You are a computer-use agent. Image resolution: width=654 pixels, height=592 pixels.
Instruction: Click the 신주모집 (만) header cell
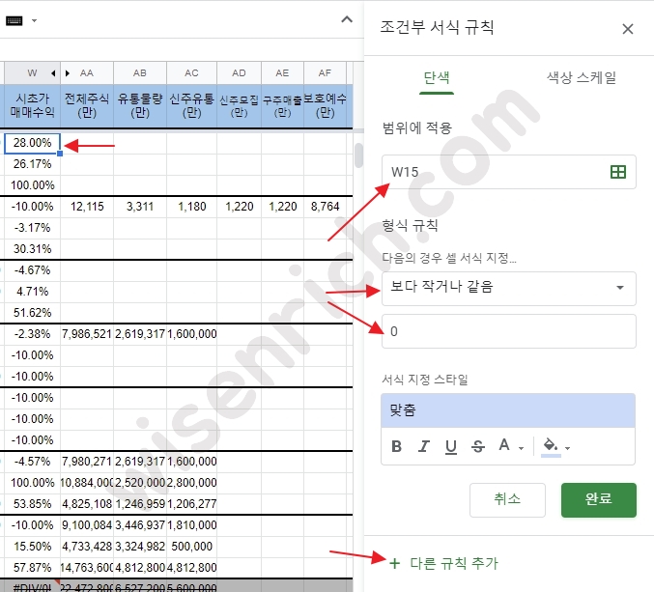(x=239, y=106)
